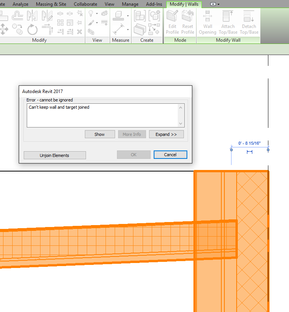
Task: Click error message scroll up arrow
Action: coord(181,108)
